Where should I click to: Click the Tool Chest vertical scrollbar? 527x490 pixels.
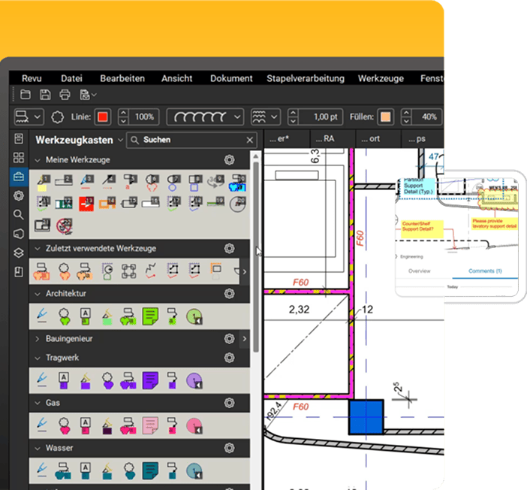[256, 257]
